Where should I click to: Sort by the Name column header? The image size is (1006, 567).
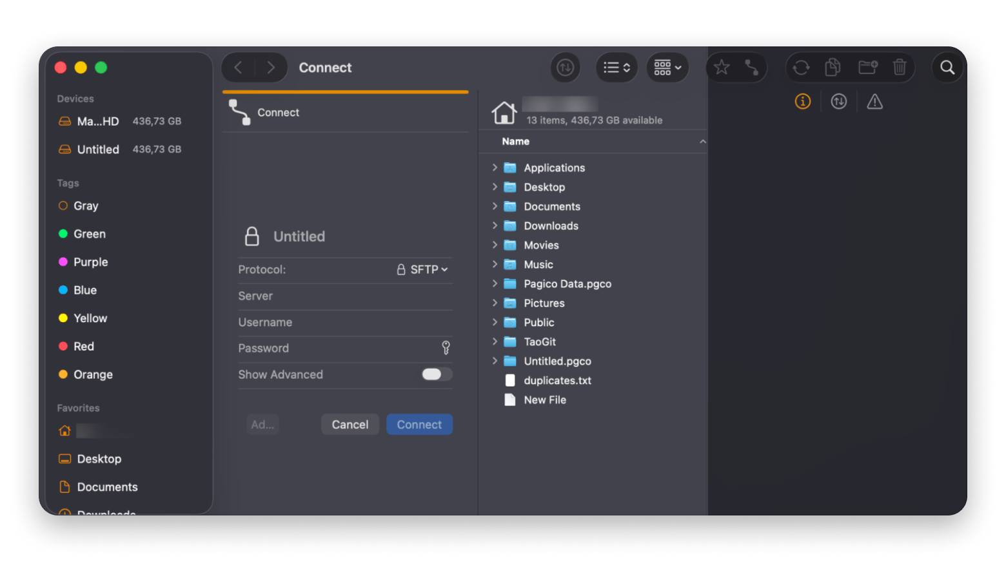click(593, 141)
